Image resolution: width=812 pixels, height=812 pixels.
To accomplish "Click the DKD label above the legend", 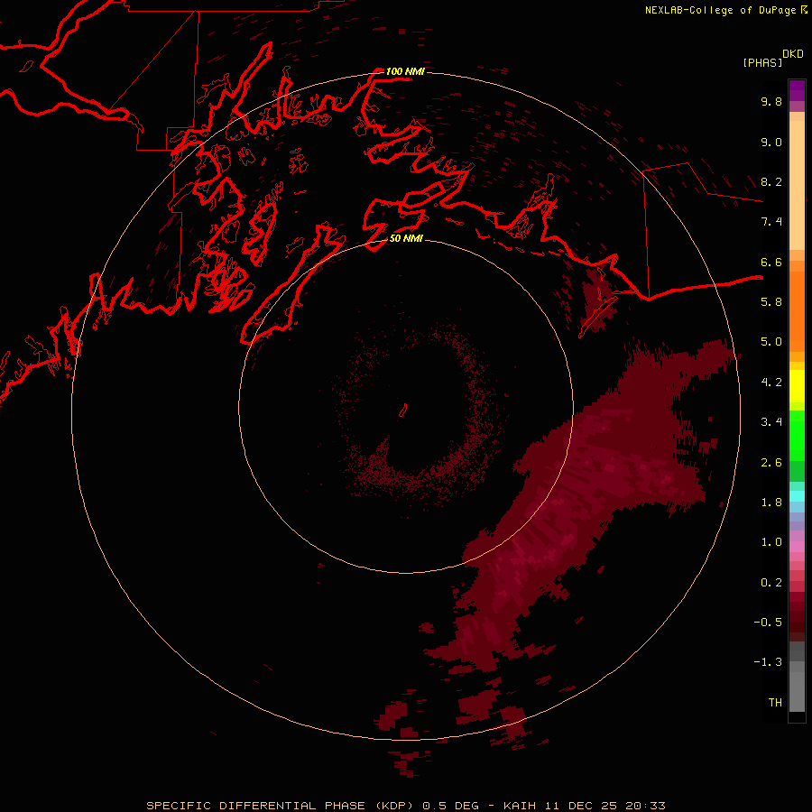I will pos(792,54).
